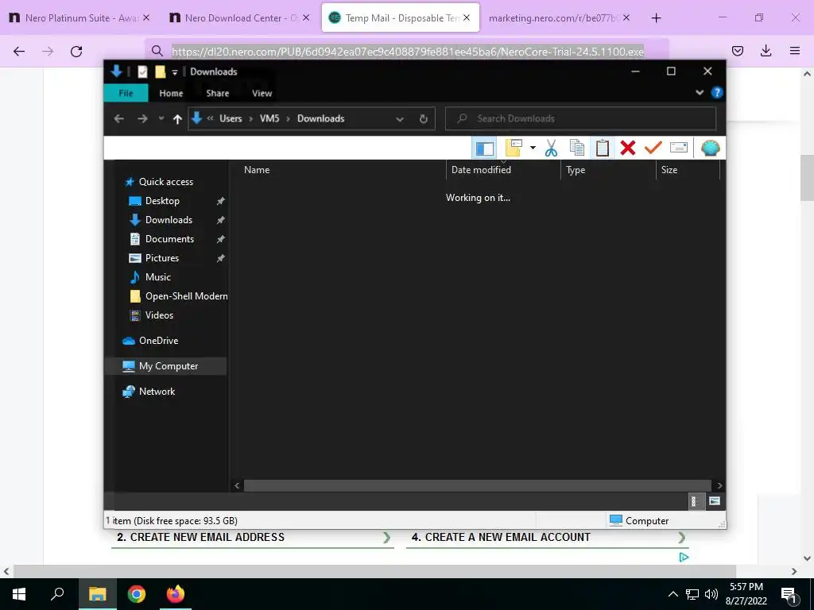Open Customize Quick Access Toolbar dropdown
Image resolution: width=814 pixels, height=610 pixels.
175,72
